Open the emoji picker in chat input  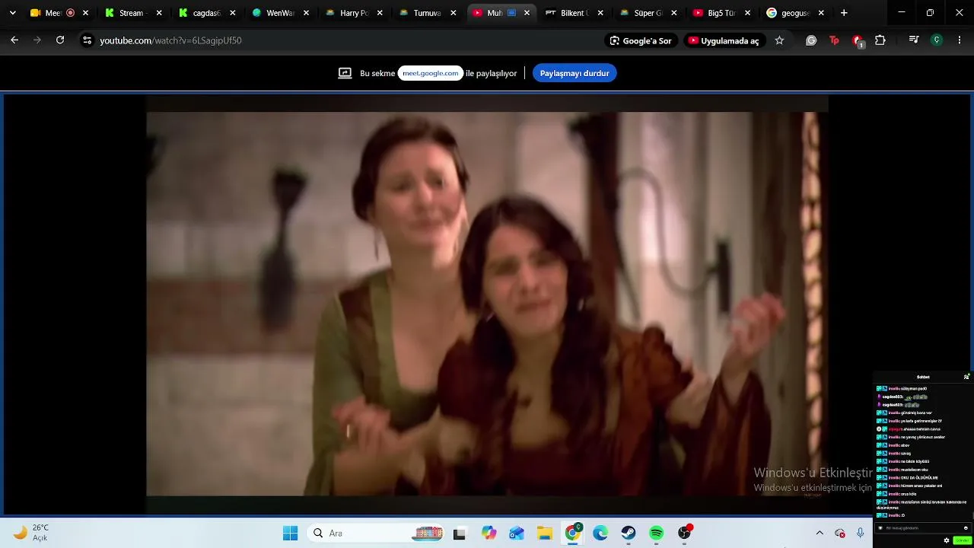(x=966, y=528)
